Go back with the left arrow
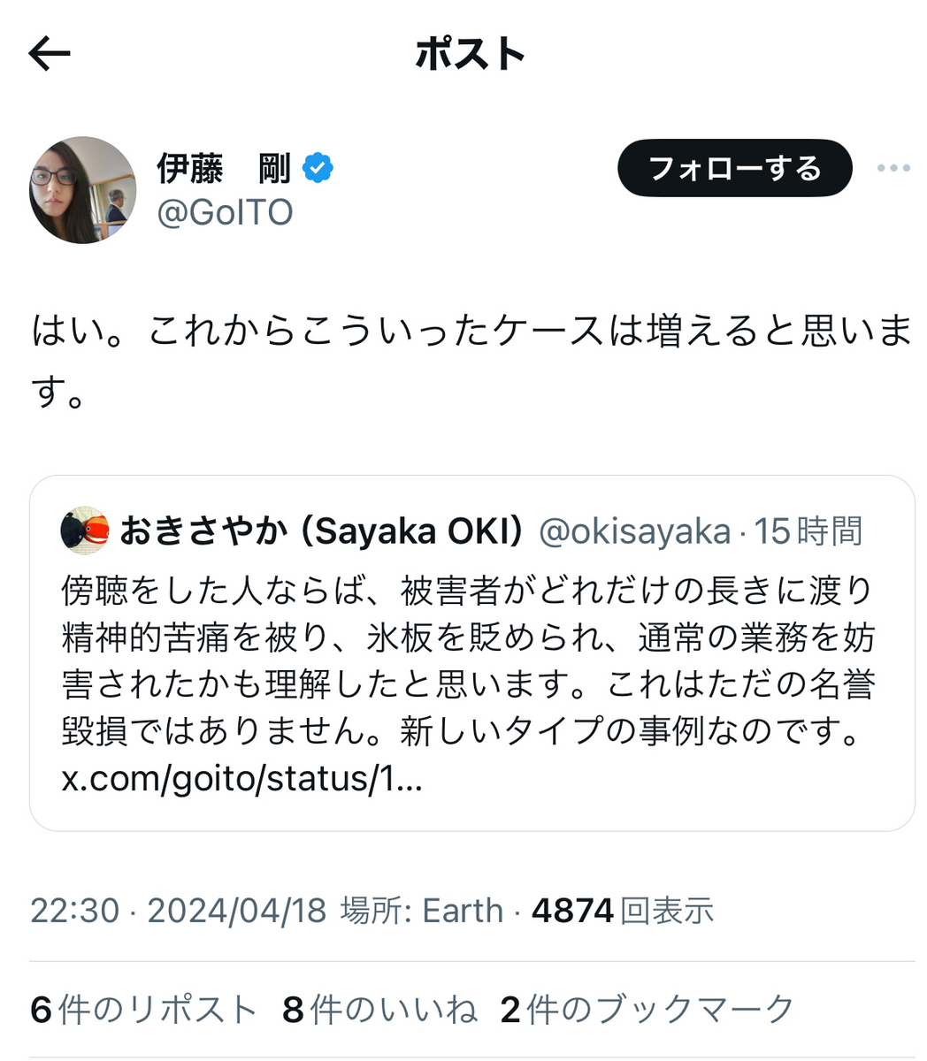This screenshot has width=927, height=1061. click(x=50, y=55)
